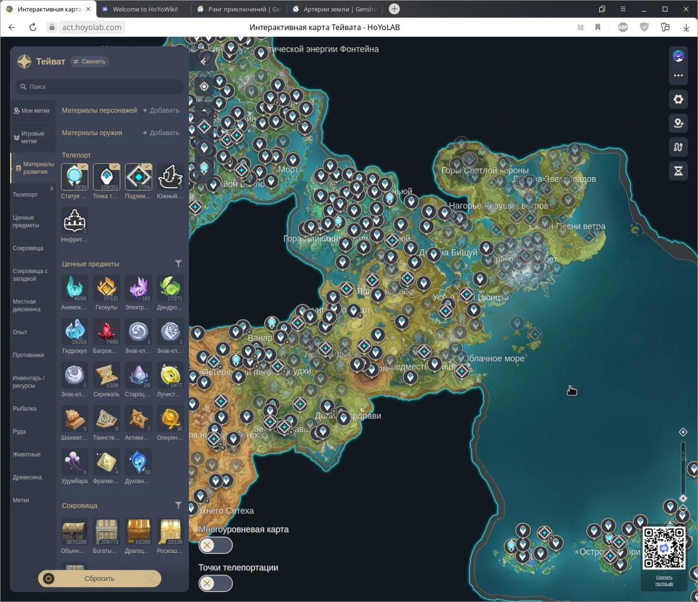
Task: Select the Таинств… item filter
Action: (106, 418)
